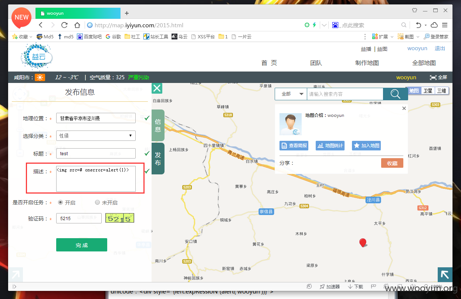Screen dimensions: 461x299
Task: Switch map view to 三维
Action: pos(441,91)
